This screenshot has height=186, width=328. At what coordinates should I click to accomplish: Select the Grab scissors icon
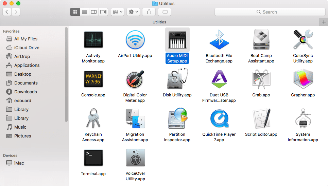(x=261, y=79)
